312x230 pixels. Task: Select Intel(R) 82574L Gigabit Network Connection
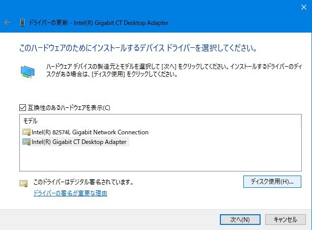tap(90, 132)
